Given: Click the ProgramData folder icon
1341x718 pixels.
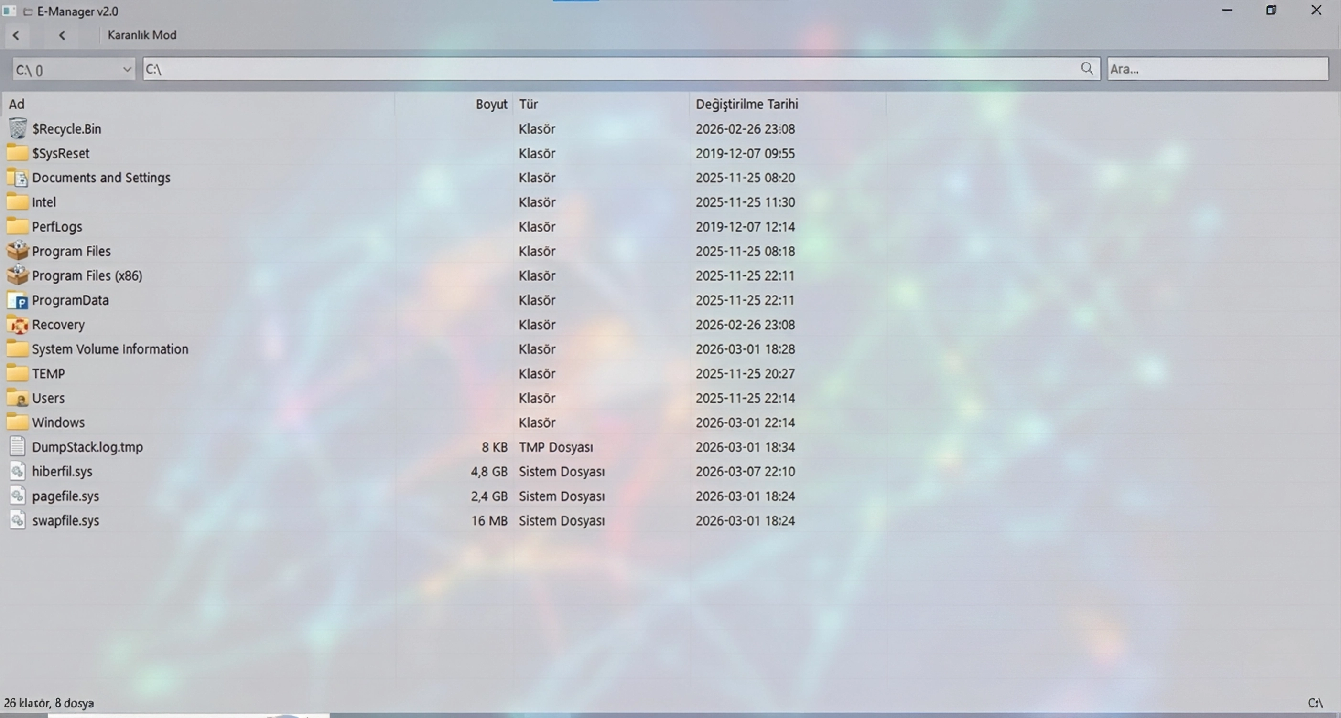Looking at the screenshot, I should 17,300.
